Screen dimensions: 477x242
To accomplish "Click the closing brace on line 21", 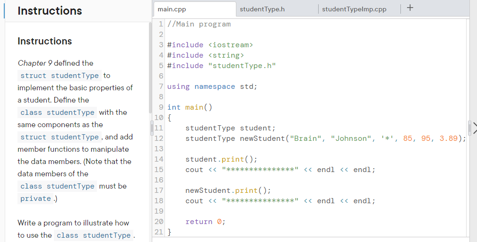I will pyautogui.click(x=169, y=232).
